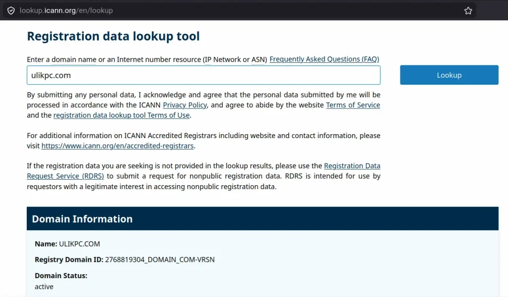Click the "Registration data lookup tool" page heading
The width and height of the screenshot is (508, 297).
tap(113, 36)
